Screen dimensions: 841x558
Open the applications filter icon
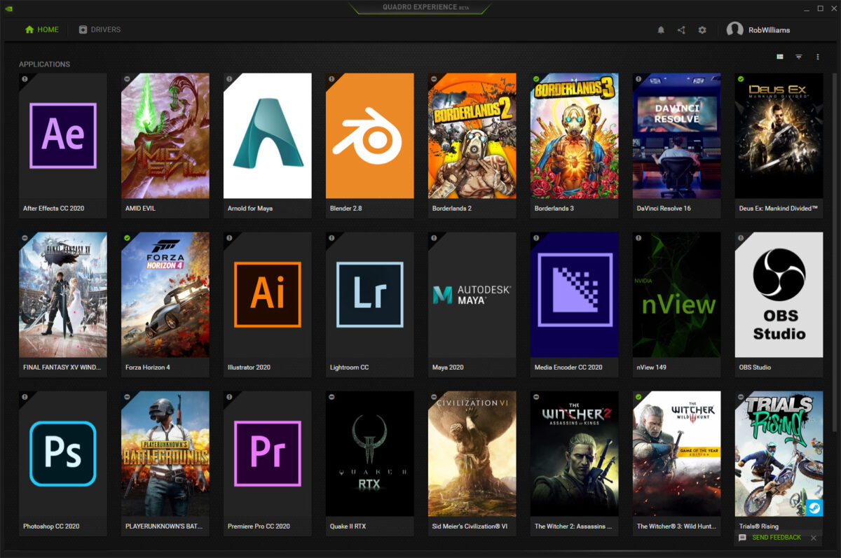pos(798,57)
